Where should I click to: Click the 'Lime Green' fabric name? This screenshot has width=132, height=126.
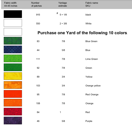click(92, 59)
